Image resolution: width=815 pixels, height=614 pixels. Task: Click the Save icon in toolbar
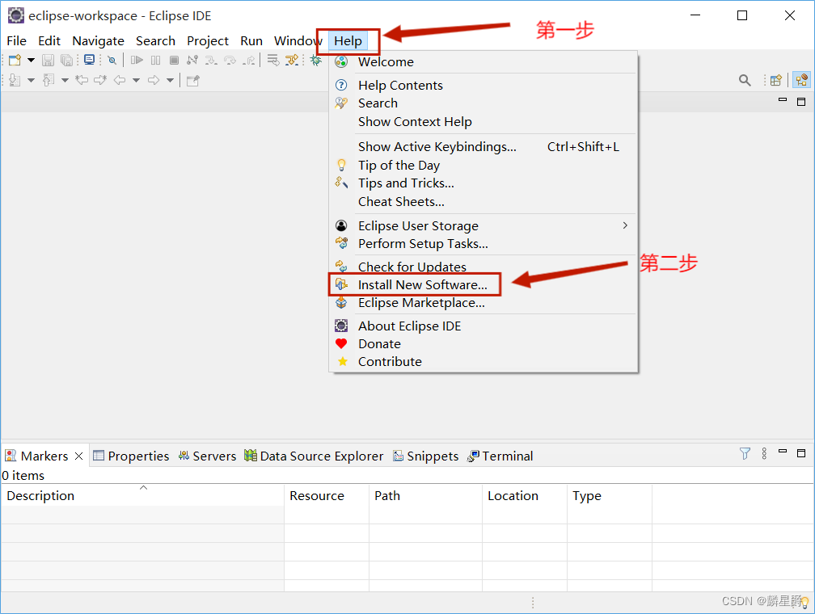click(48, 61)
